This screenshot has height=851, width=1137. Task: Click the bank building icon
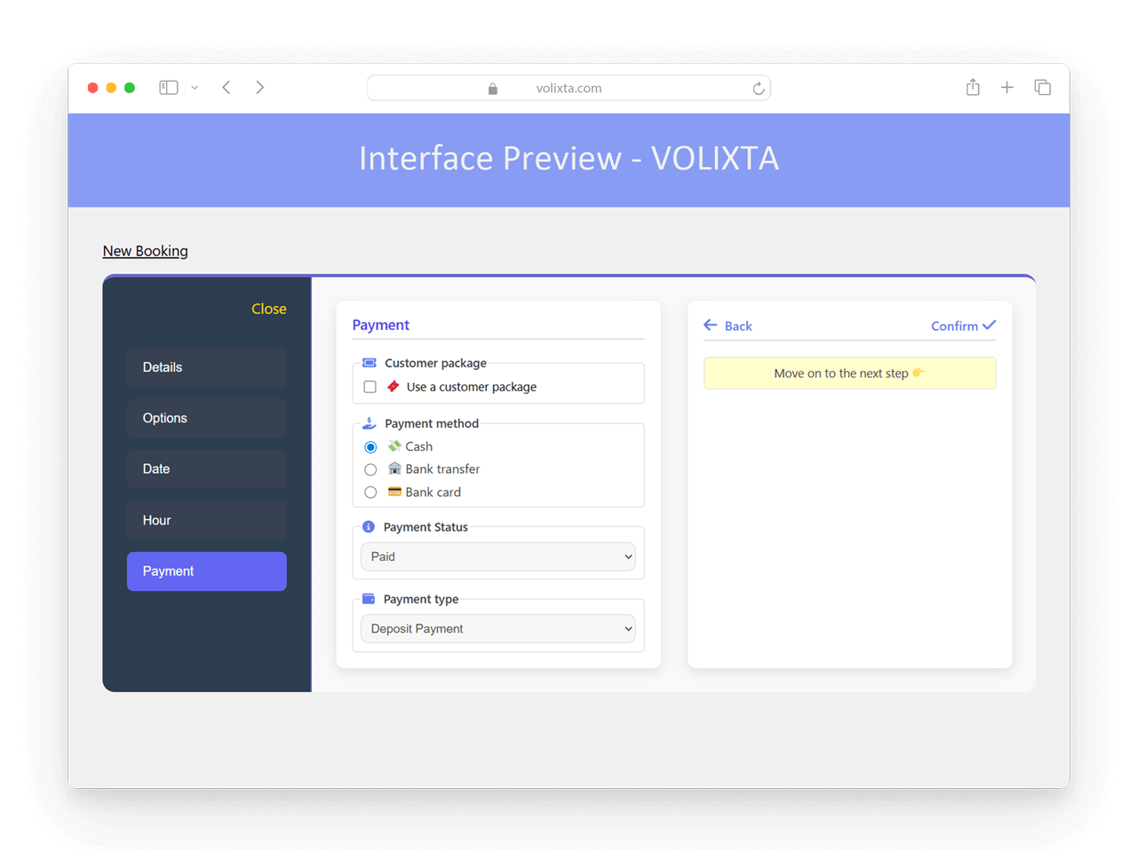pyautogui.click(x=394, y=469)
